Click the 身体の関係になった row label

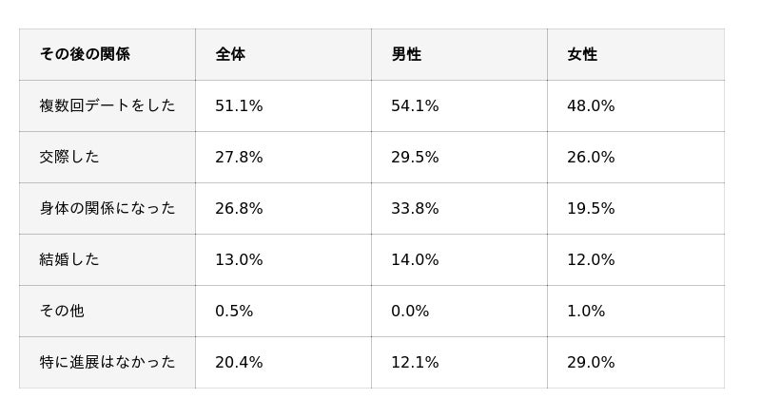click(107, 209)
